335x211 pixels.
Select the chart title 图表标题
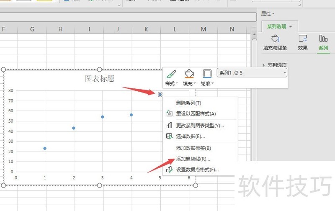tap(100, 79)
